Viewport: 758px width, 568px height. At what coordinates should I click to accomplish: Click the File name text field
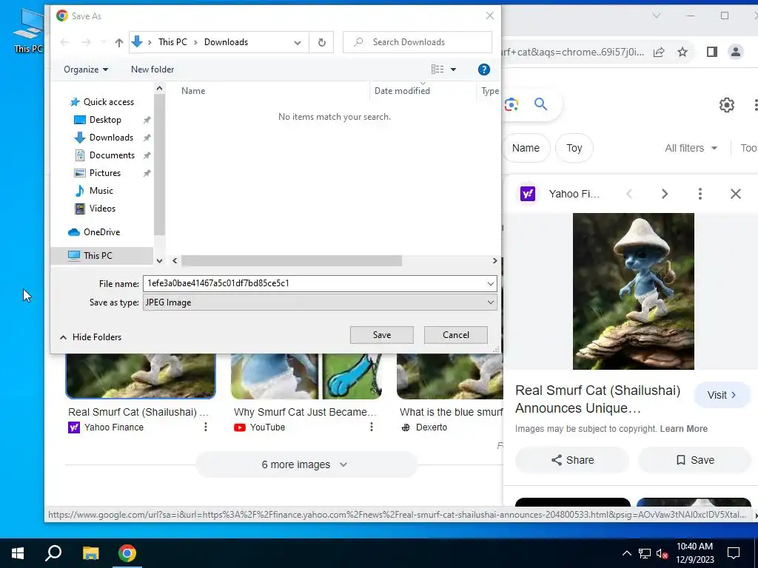tap(314, 283)
